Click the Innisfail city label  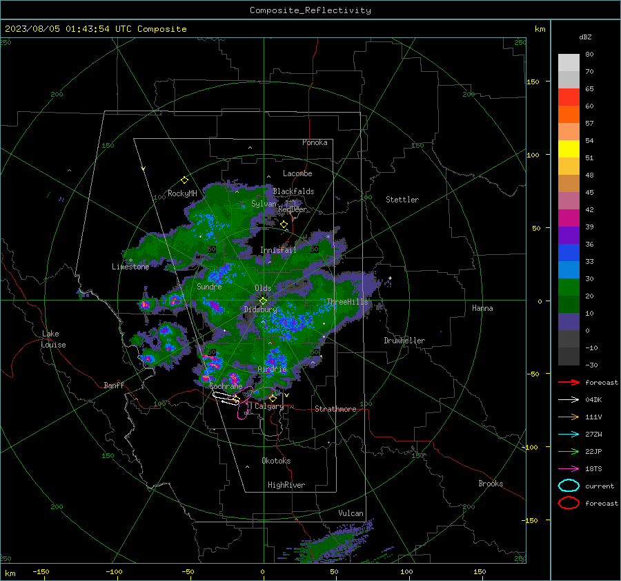click(278, 250)
